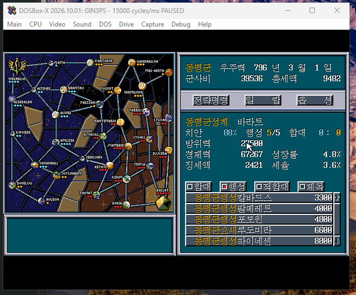Select the Astate planet icon

click(110, 166)
